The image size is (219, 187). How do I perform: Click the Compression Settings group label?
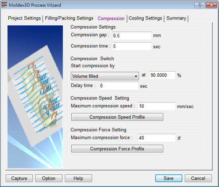point(93,27)
